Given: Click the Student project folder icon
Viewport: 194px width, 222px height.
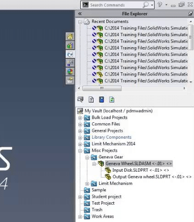Looking at the screenshot, I should [x=87, y=197].
